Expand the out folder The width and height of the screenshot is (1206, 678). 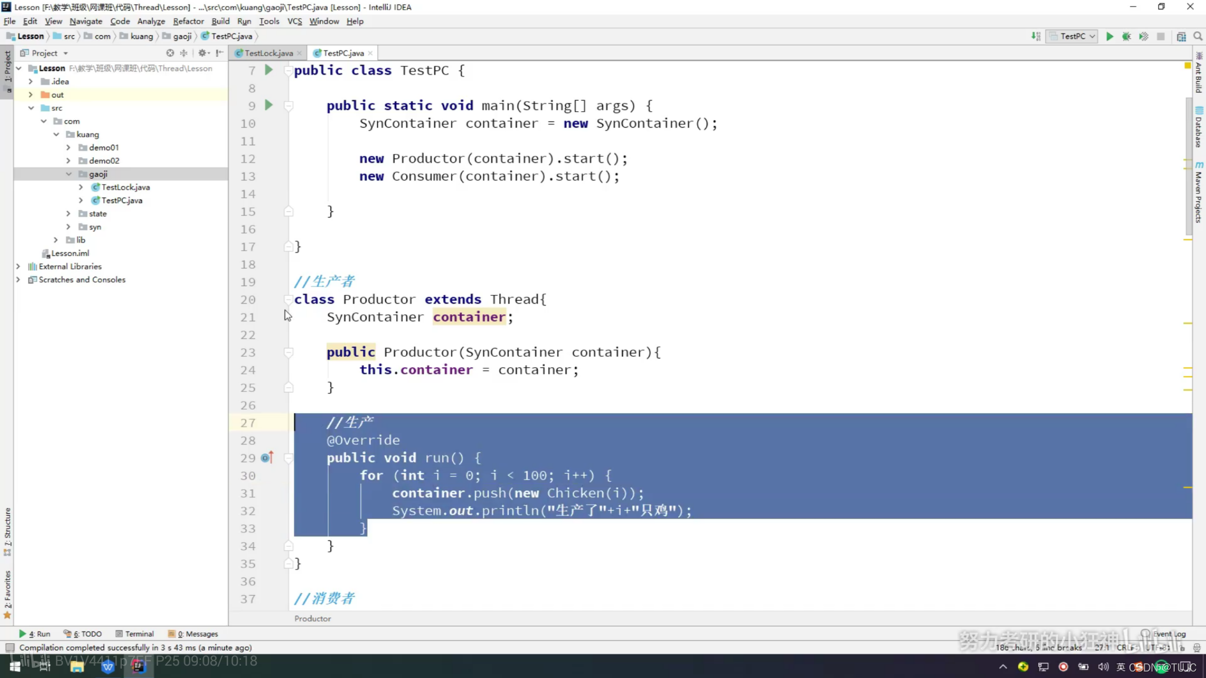coord(31,95)
